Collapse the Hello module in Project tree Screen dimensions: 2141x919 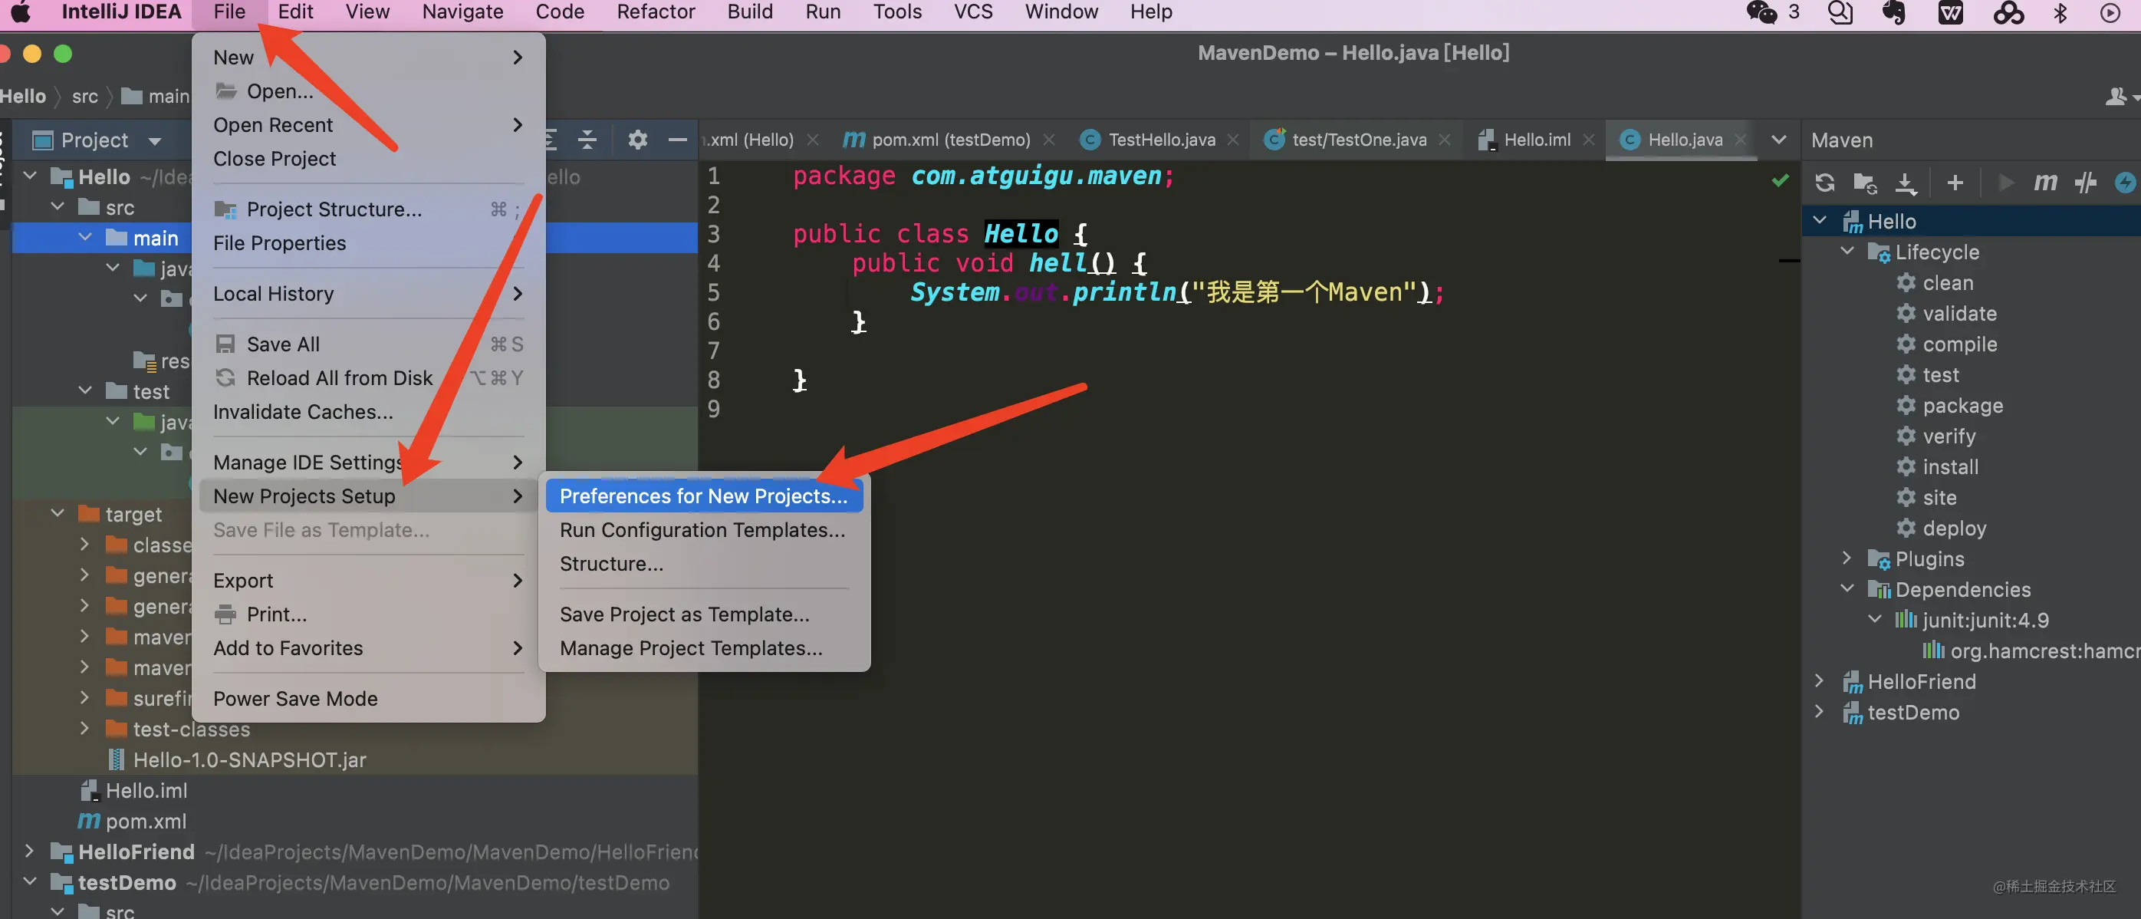click(31, 176)
